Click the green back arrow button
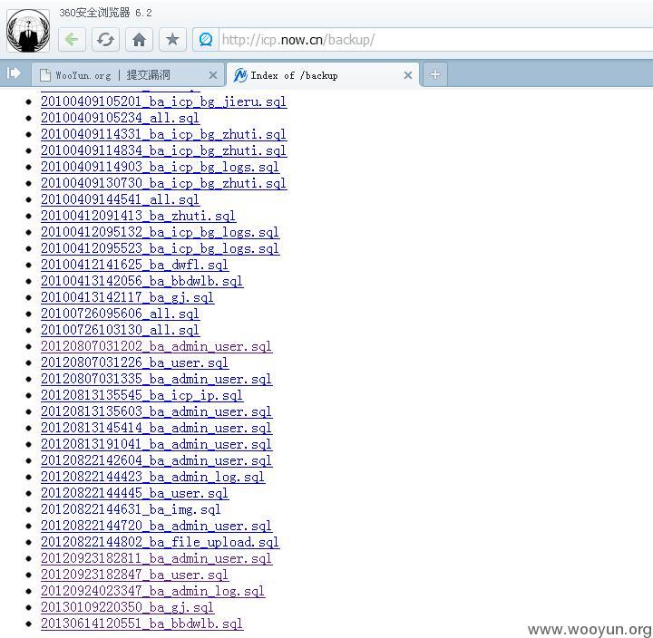The image size is (653, 638). (x=72, y=40)
